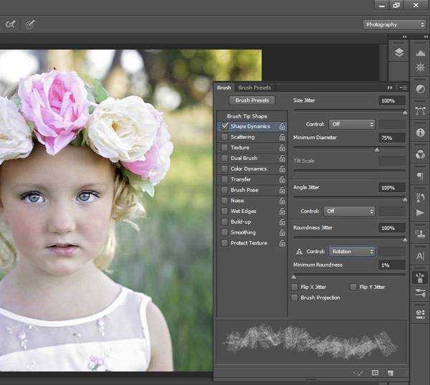The image size is (430, 385).
Task: Open the Layers panel icon
Action: (399, 52)
